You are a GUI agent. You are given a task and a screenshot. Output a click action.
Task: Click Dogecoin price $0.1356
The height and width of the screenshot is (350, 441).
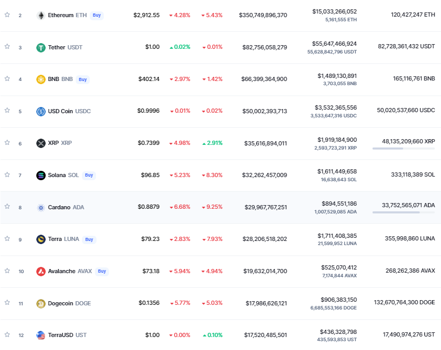point(149,303)
